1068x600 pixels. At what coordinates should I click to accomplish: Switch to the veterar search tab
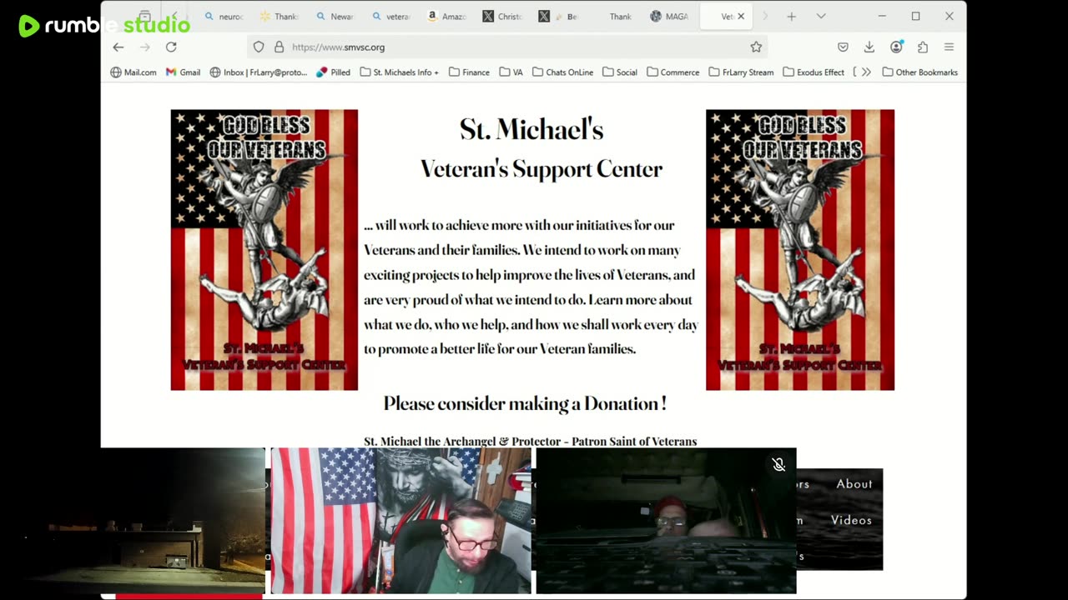point(391,17)
